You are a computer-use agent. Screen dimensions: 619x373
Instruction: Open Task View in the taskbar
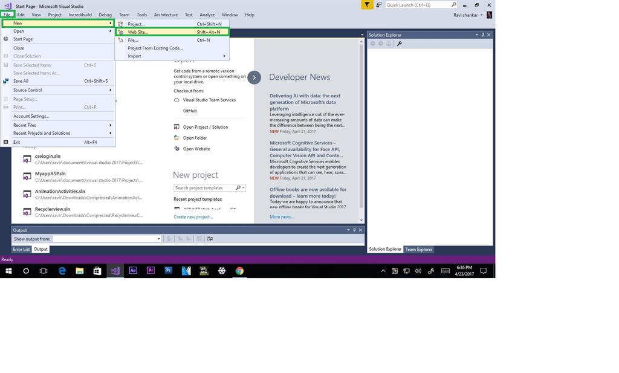point(44,271)
